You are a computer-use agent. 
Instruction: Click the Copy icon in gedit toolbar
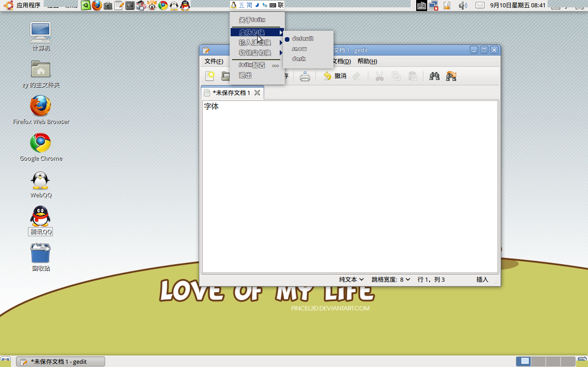(396, 76)
